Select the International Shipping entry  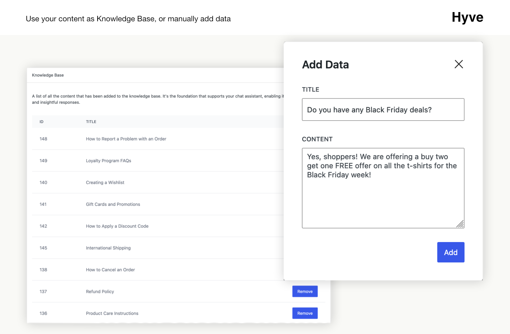click(108, 248)
